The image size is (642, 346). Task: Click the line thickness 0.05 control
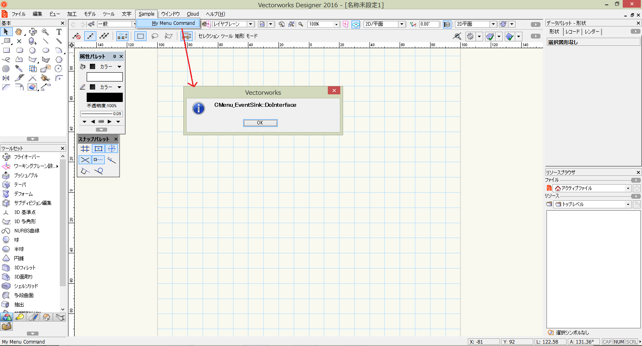coord(102,114)
